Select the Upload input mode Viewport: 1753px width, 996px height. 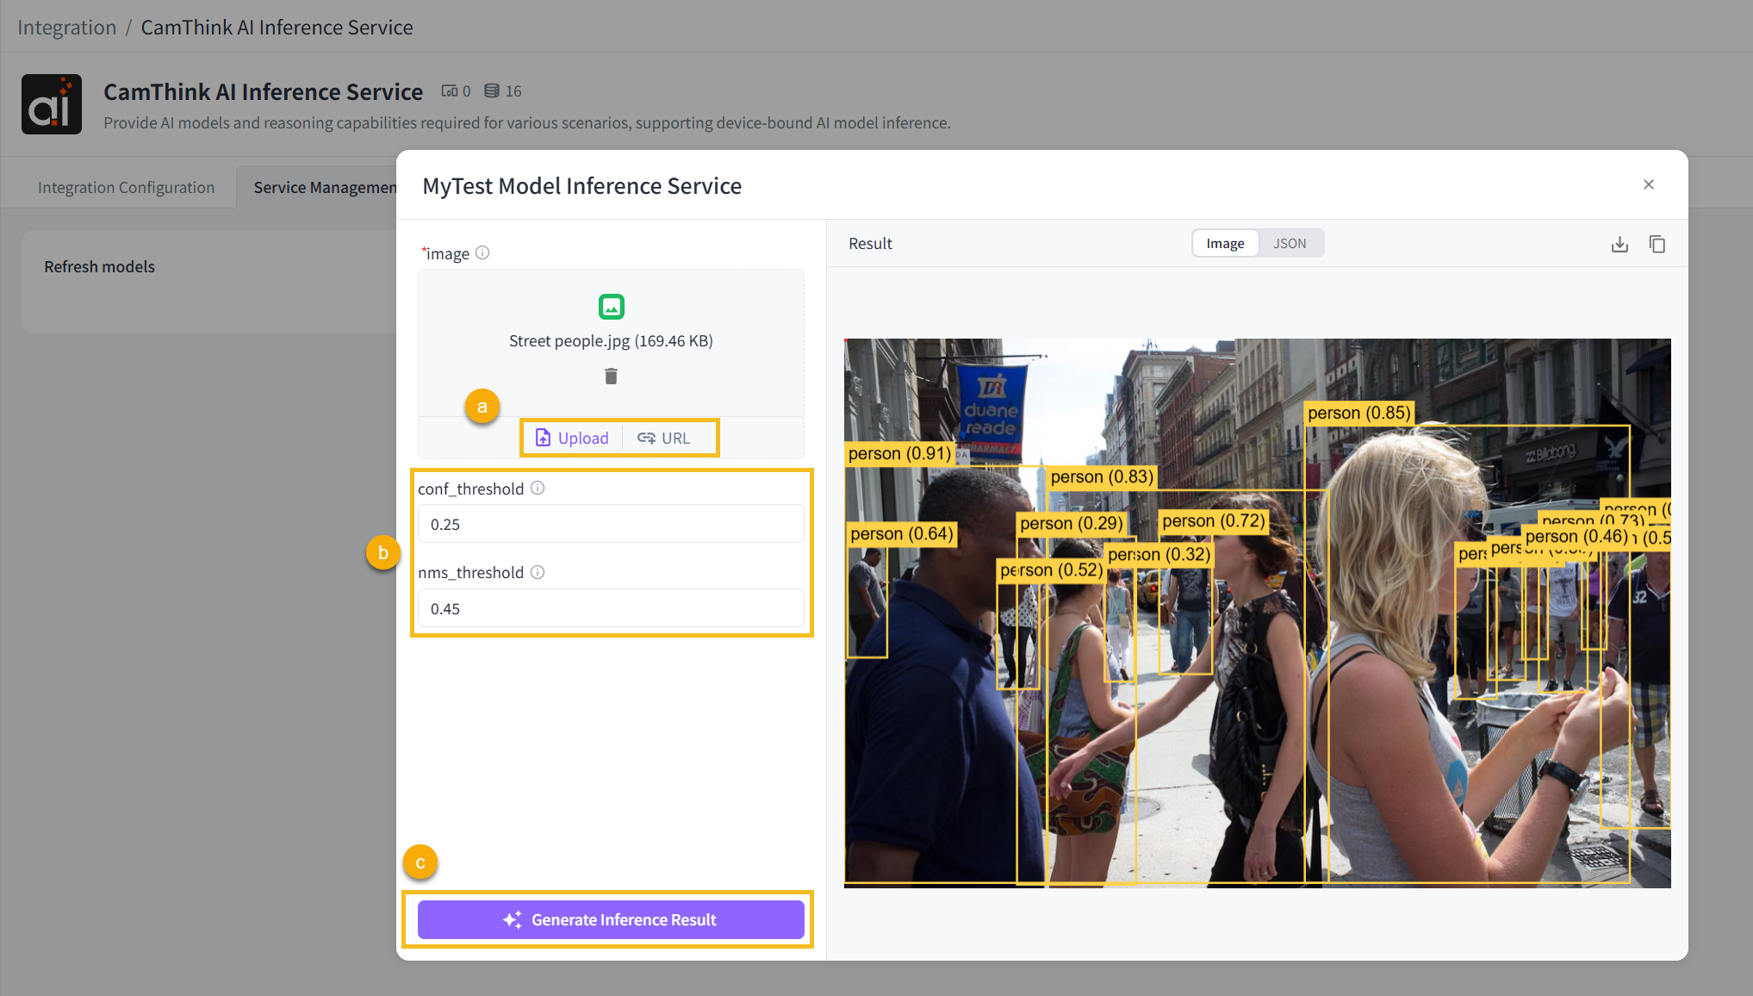pos(572,439)
